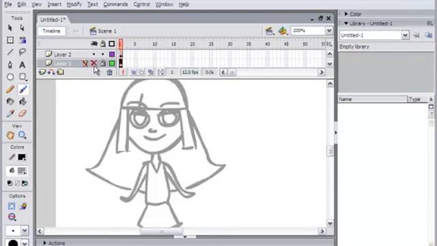Expand the Actions panel
Image resolution: width=437 pixels, height=246 pixels.
44,243
